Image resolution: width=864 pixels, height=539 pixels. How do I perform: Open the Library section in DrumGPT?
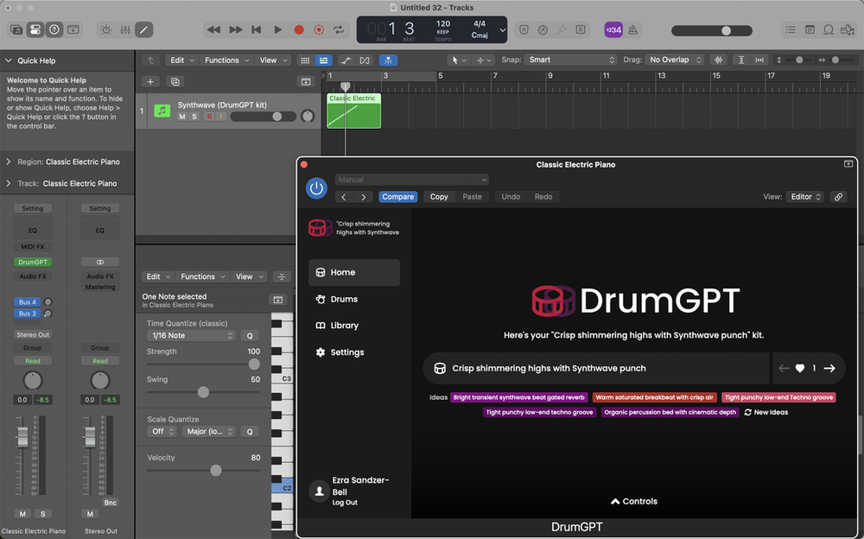pyautogui.click(x=344, y=326)
